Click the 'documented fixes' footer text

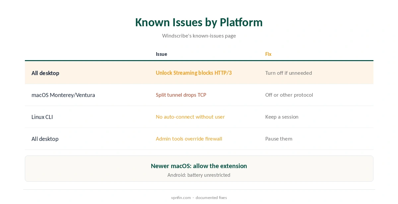pos(211,197)
